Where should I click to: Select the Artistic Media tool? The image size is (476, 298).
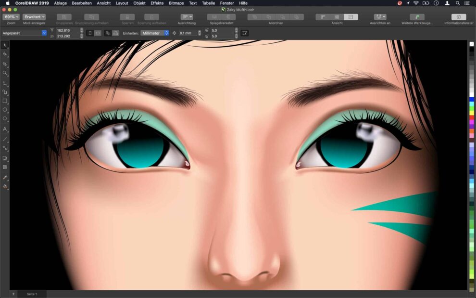click(4, 92)
